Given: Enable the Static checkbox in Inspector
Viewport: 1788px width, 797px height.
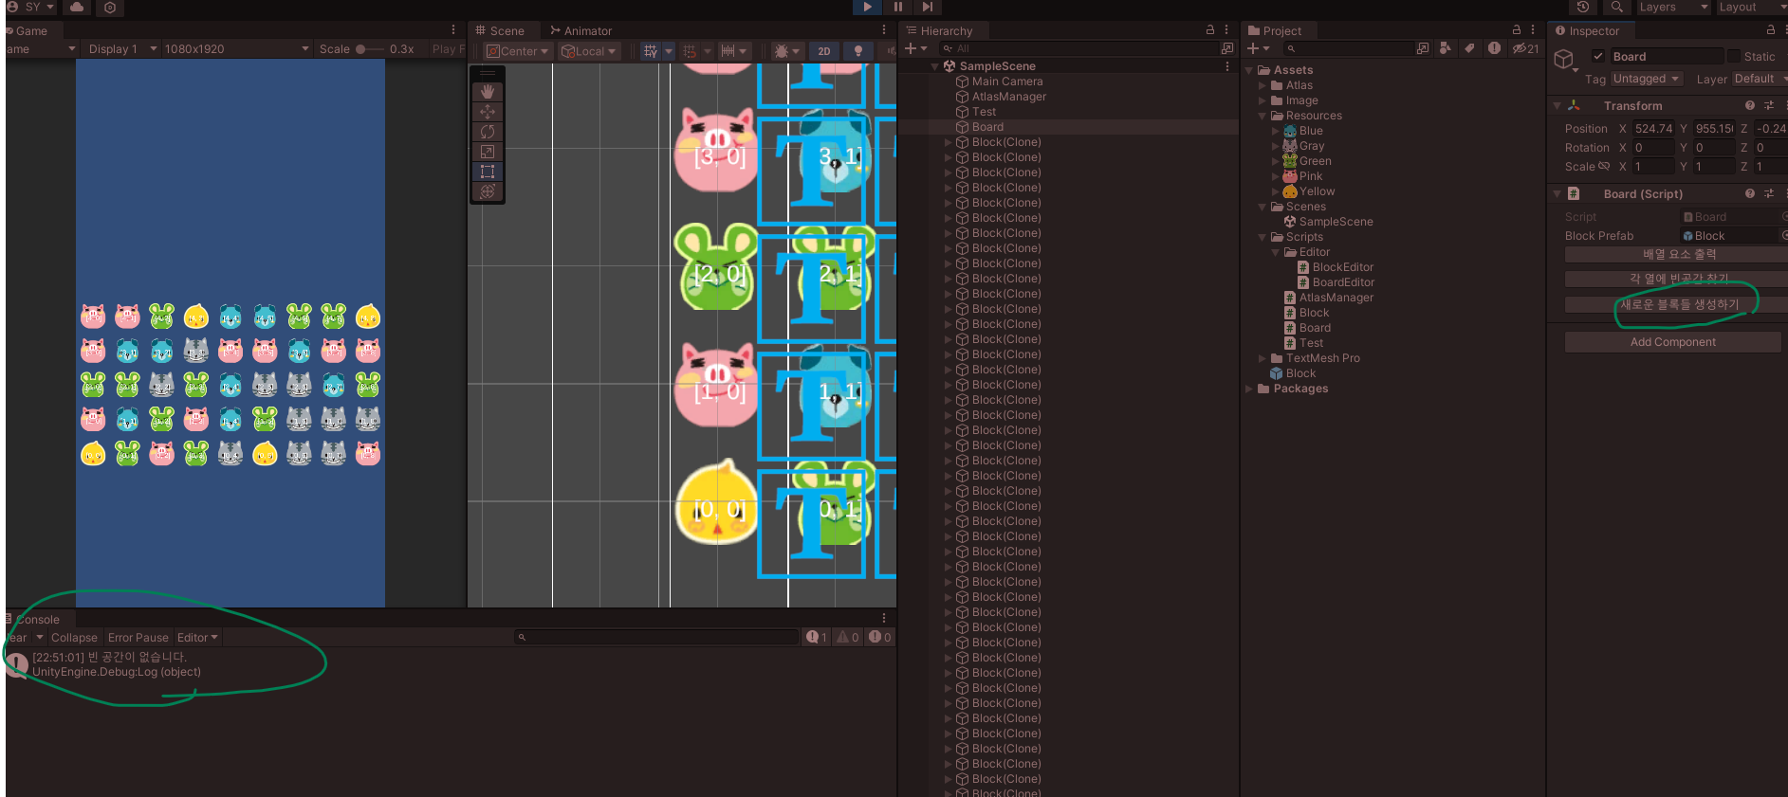Looking at the screenshot, I should coord(1734,56).
